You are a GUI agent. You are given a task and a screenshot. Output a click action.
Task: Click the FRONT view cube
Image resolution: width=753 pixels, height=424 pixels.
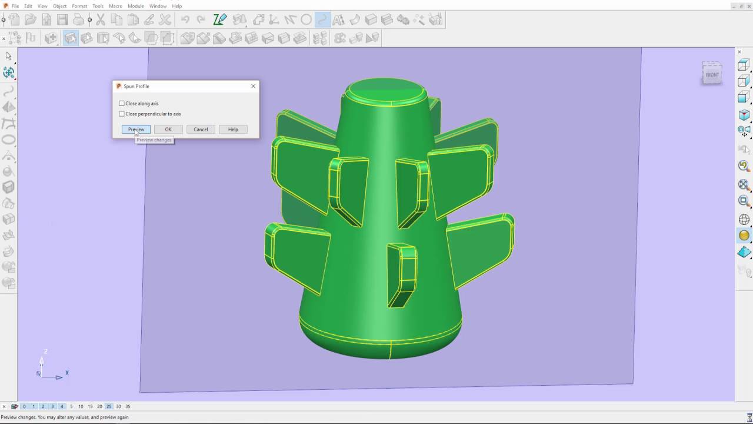click(712, 74)
